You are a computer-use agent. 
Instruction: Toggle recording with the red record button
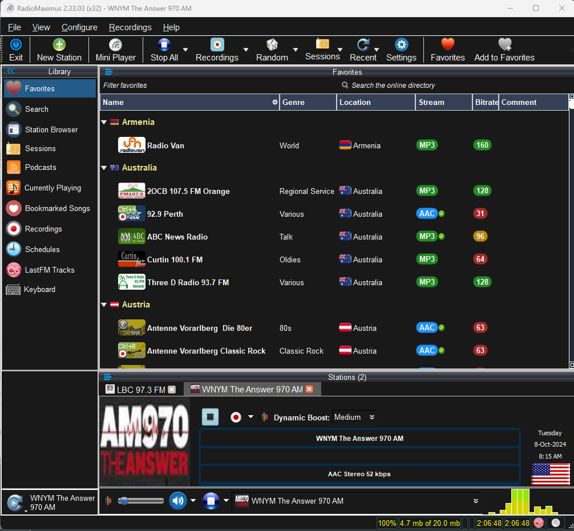pos(236,417)
